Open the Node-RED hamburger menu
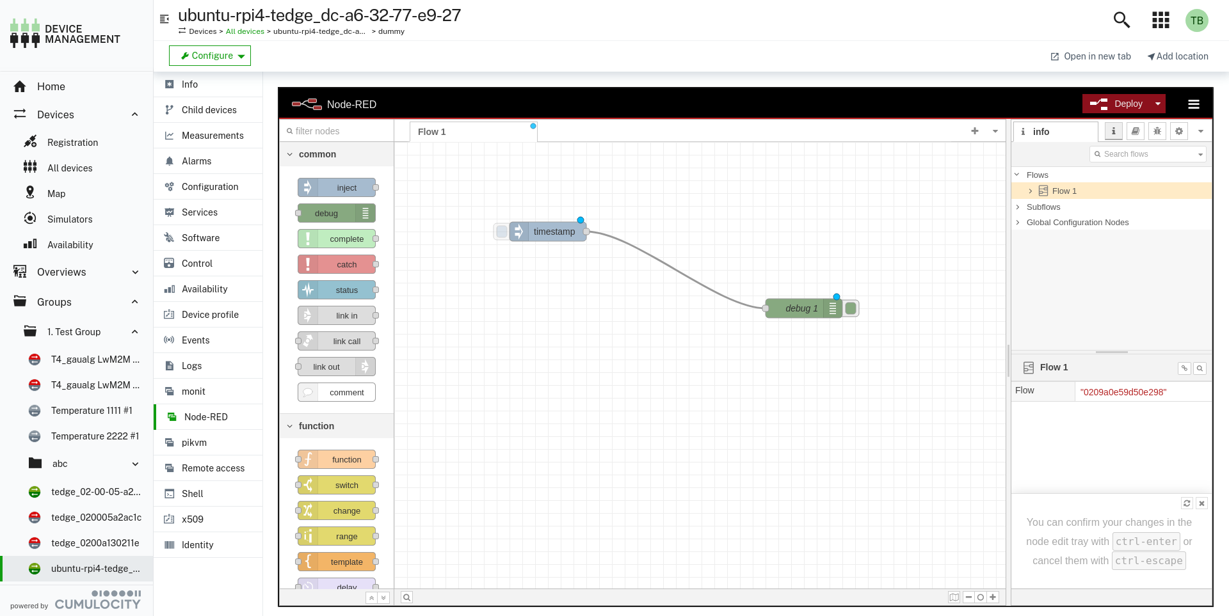1229x616 pixels. (1193, 104)
